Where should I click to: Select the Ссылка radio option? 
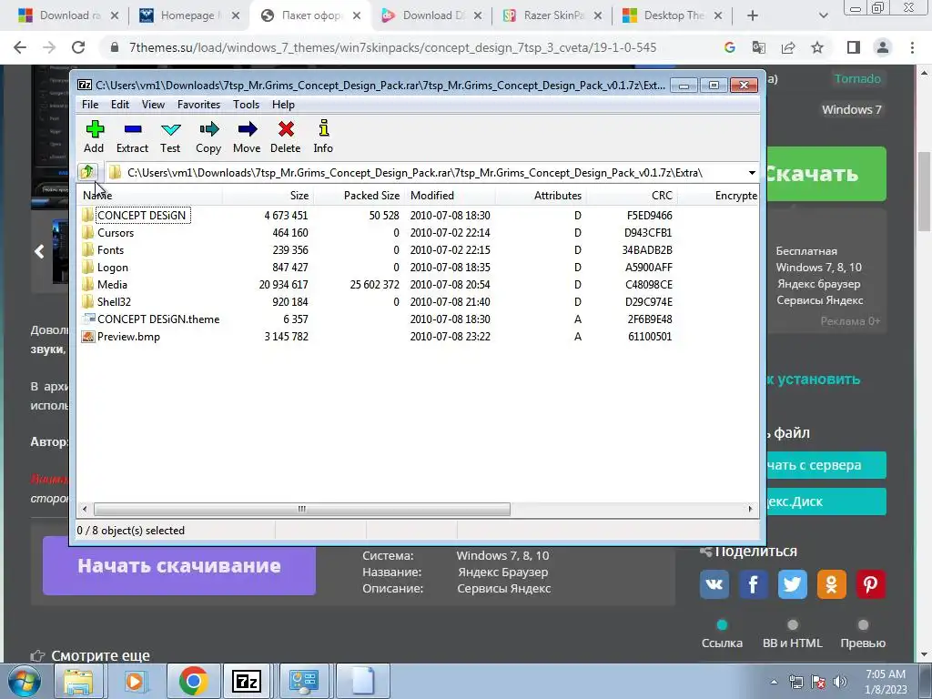[x=722, y=624]
